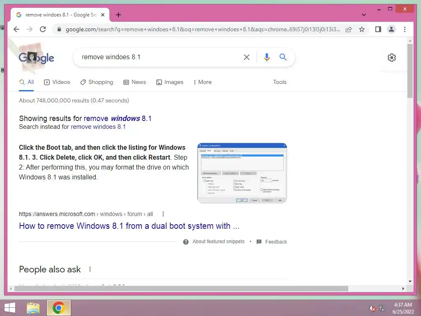Image resolution: width=421 pixels, height=316 pixels.
Task: Open a new browser tab
Action: (118, 15)
